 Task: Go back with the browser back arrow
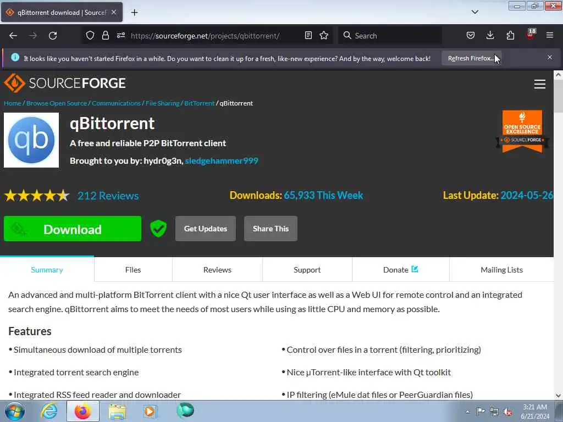(13, 36)
